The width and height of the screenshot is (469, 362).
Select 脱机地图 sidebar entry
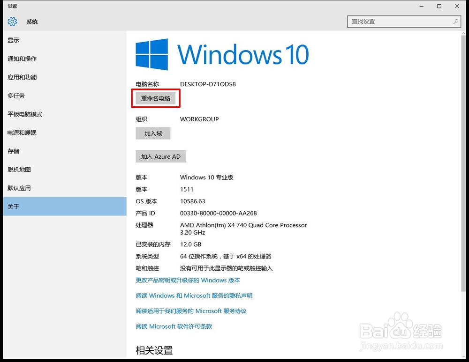[x=65, y=170]
